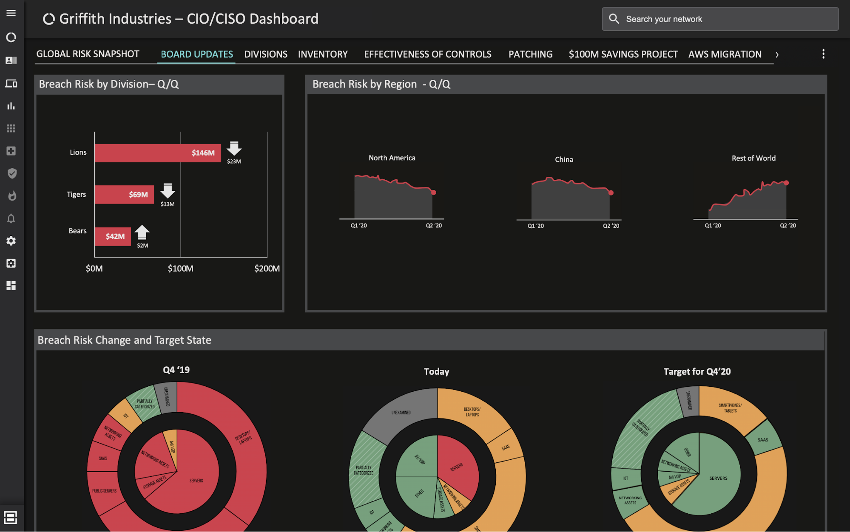Click the Rest of World endpoint dot
The image size is (850, 532).
[786, 183]
